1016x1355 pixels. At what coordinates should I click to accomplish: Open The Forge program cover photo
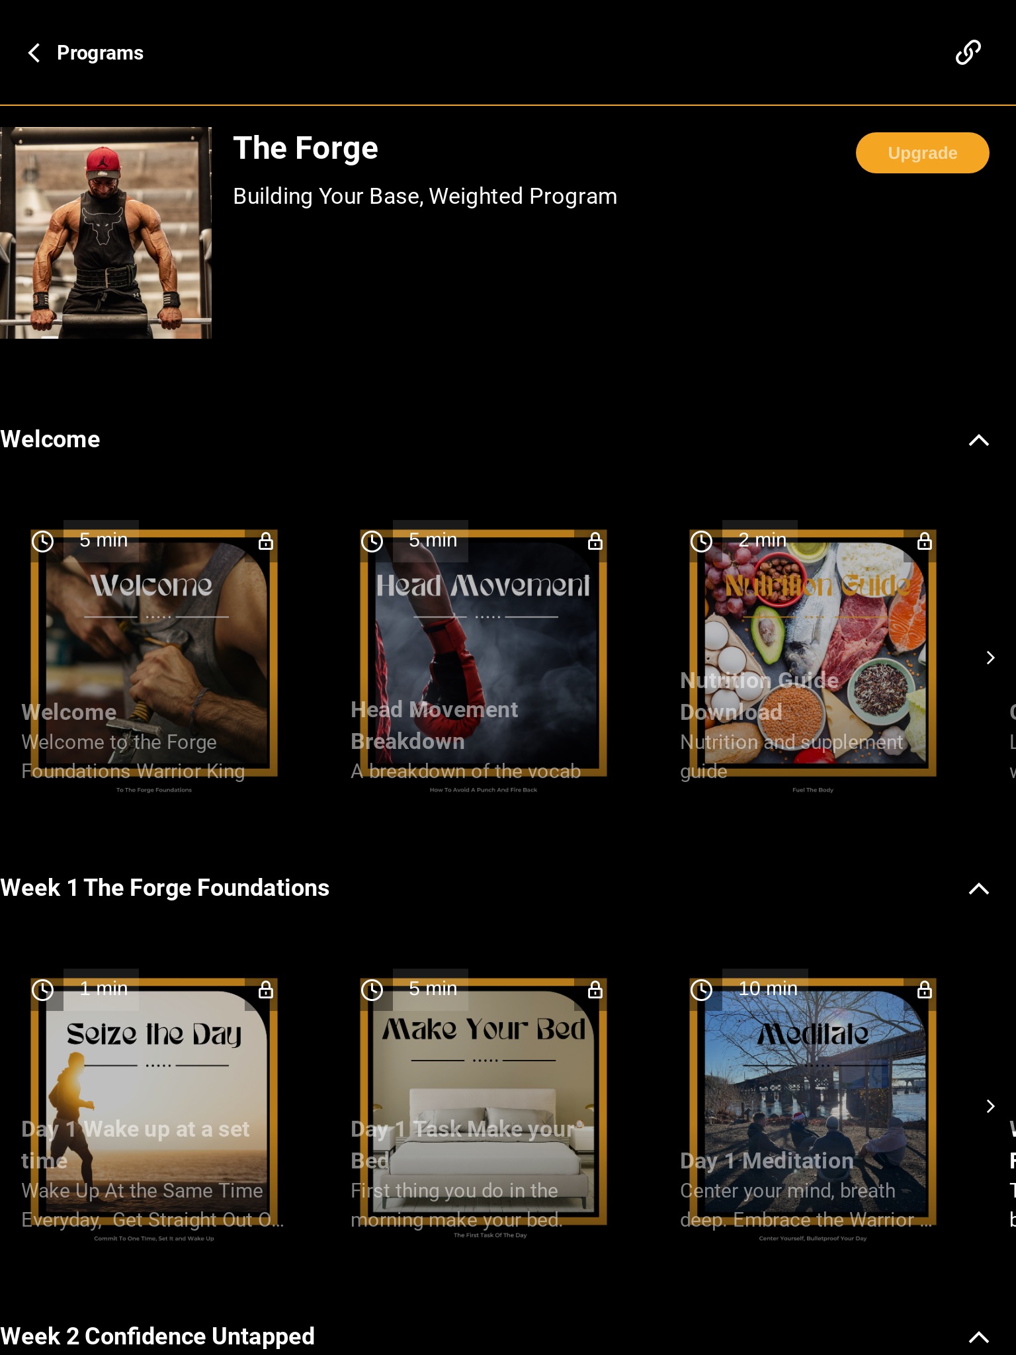(106, 233)
